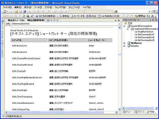Click the Save All disks icon

coord(24,11)
